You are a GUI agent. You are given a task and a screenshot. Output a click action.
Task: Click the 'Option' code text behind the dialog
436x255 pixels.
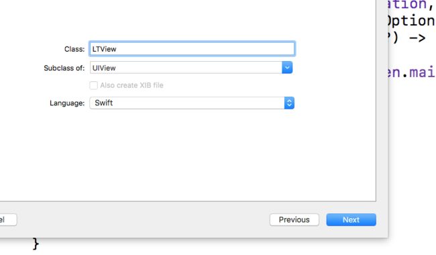pyautogui.click(x=411, y=21)
